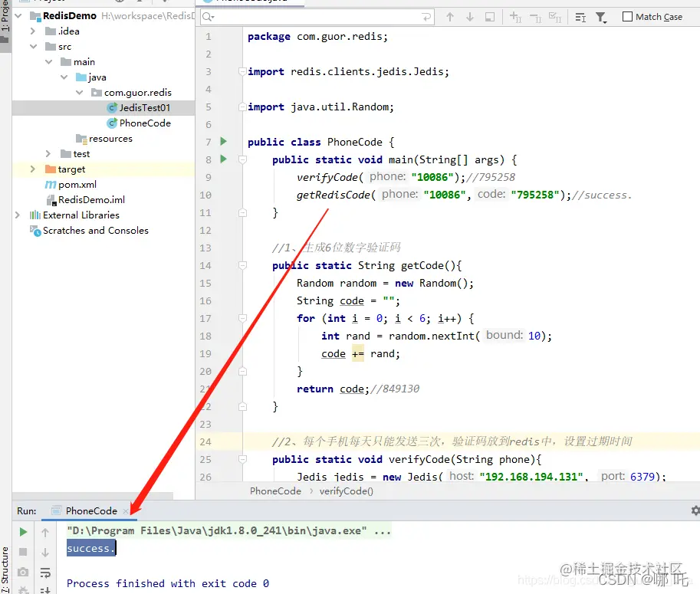Click the stop process square icon
The image size is (700, 594).
[x=23, y=552]
